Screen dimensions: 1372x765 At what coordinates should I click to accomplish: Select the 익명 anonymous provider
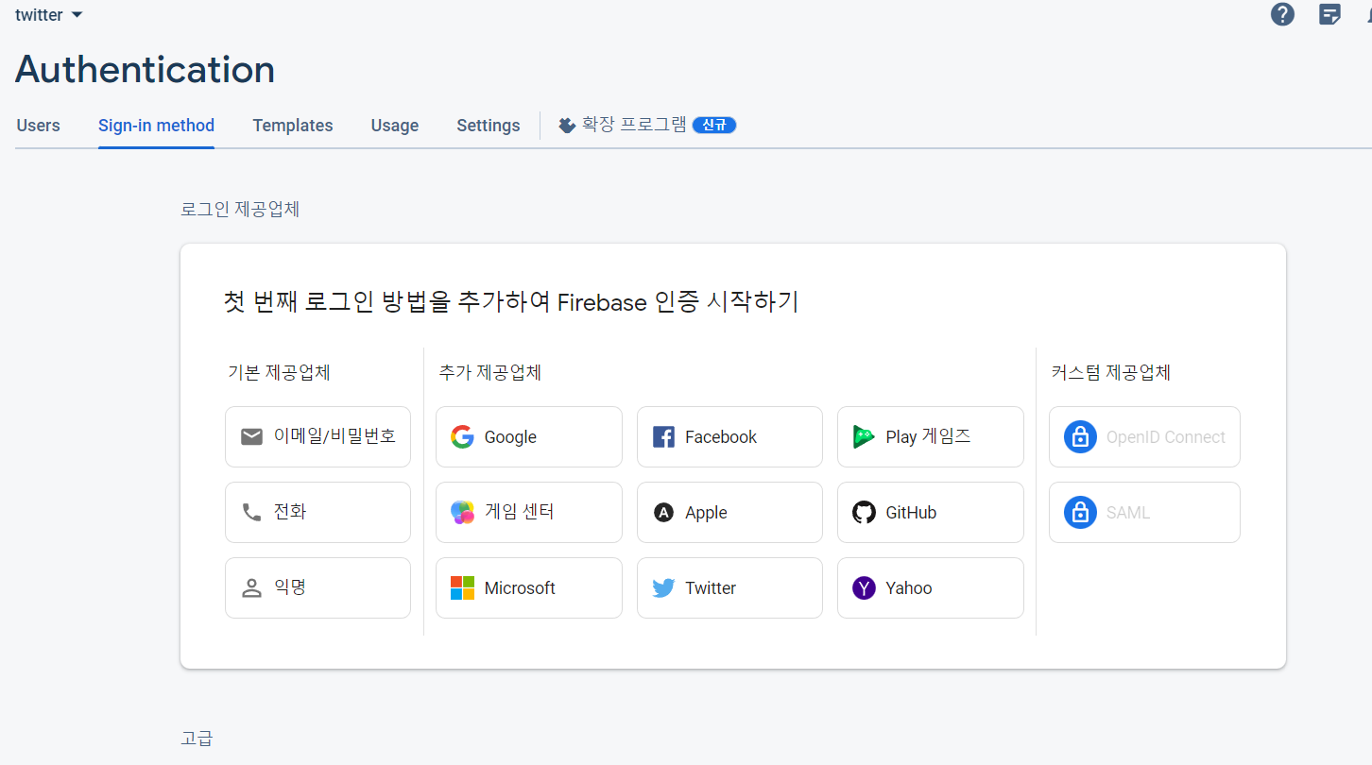tap(317, 587)
